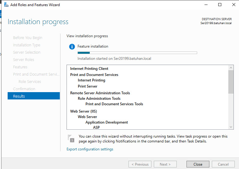Select Web Server (IIS) in results list
The image size is (239, 169).
(x=84, y=111)
